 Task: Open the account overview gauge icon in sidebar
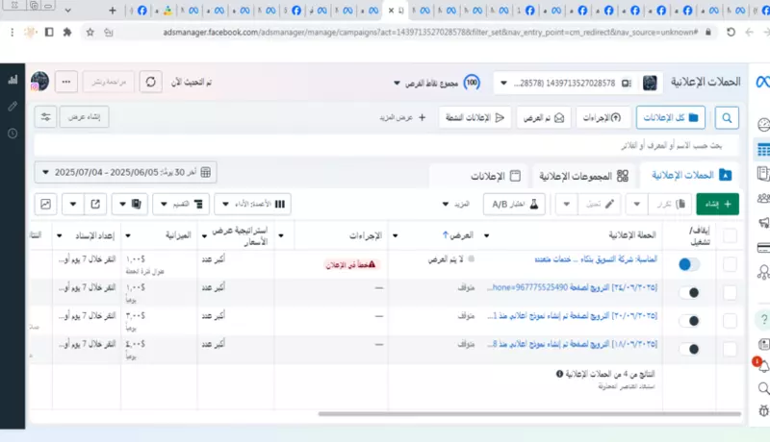pyautogui.click(x=763, y=125)
